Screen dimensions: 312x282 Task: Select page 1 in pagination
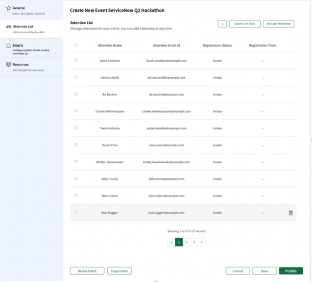coord(179,242)
